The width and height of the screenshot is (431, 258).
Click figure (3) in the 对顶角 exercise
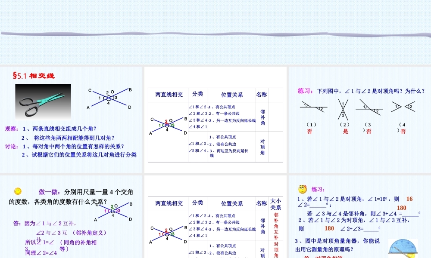369,107
